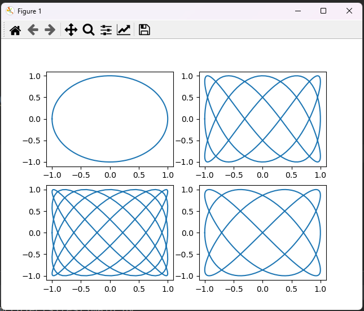Screen dimensions: 364x311
Task: Open the Edit axis and curve parameters dialog
Action: [124, 30]
